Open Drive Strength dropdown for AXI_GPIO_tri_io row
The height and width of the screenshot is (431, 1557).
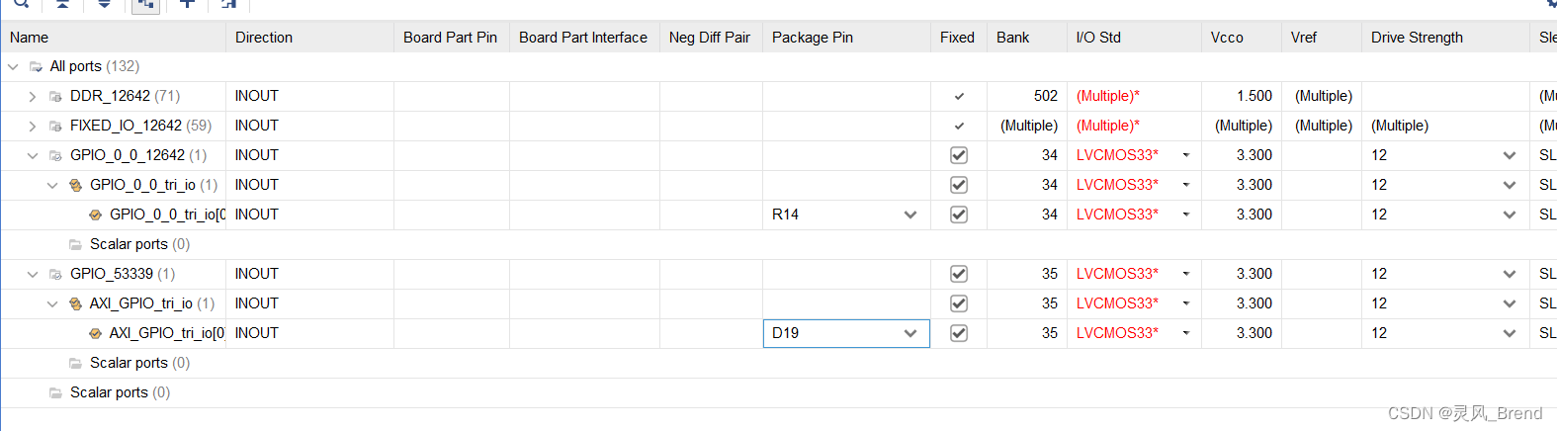pos(1510,303)
